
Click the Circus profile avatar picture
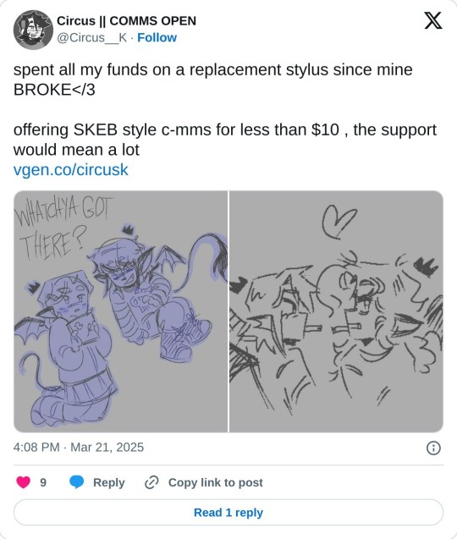click(33, 30)
